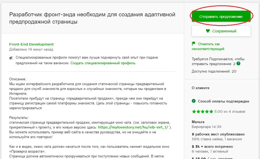Viewport: 260px width, 159px height.
Task: Select the О клиенте section heading
Action: pos(200,88)
